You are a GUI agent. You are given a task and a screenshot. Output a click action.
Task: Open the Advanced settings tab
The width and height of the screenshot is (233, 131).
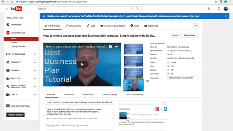click(110, 95)
